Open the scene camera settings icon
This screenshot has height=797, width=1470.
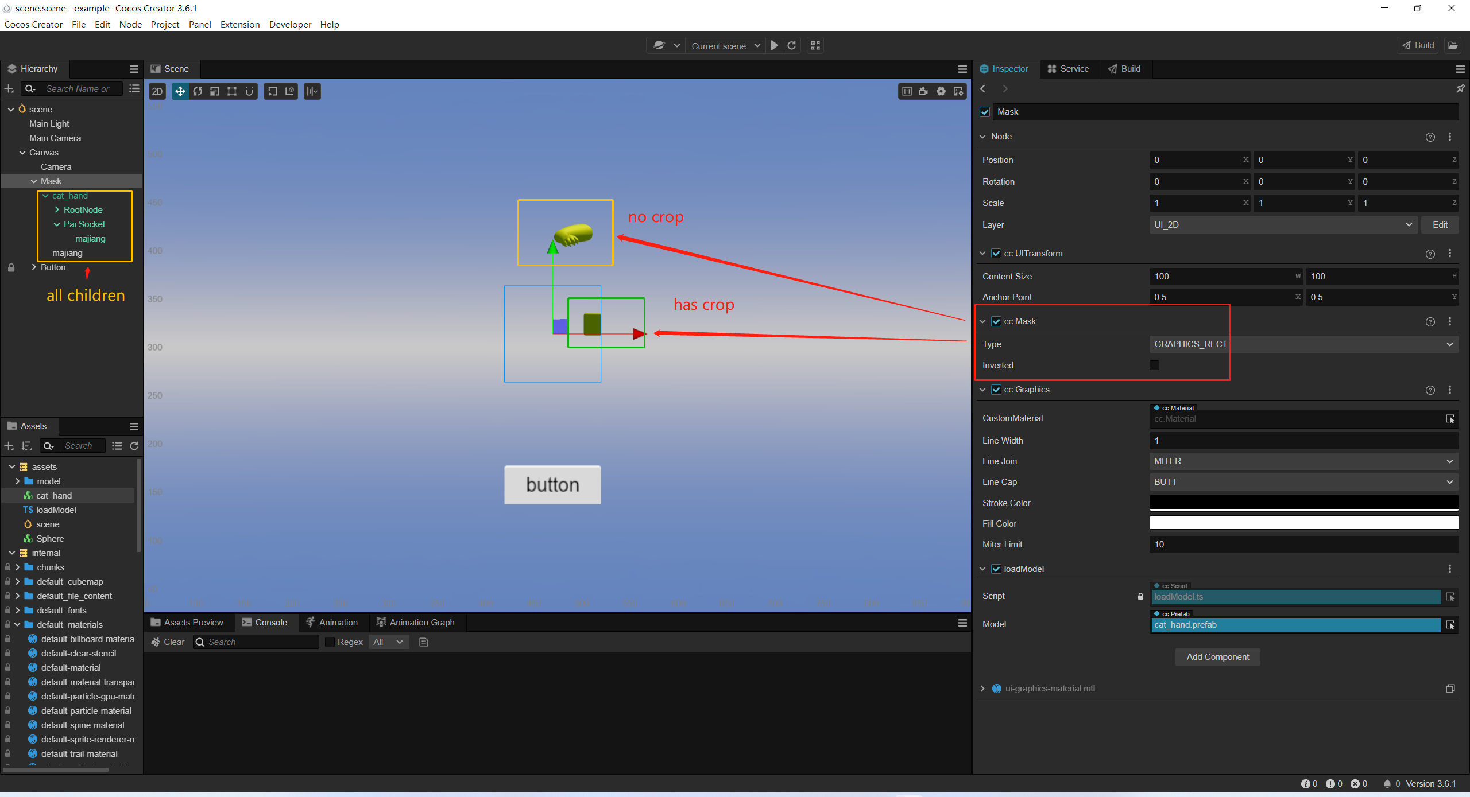923,91
